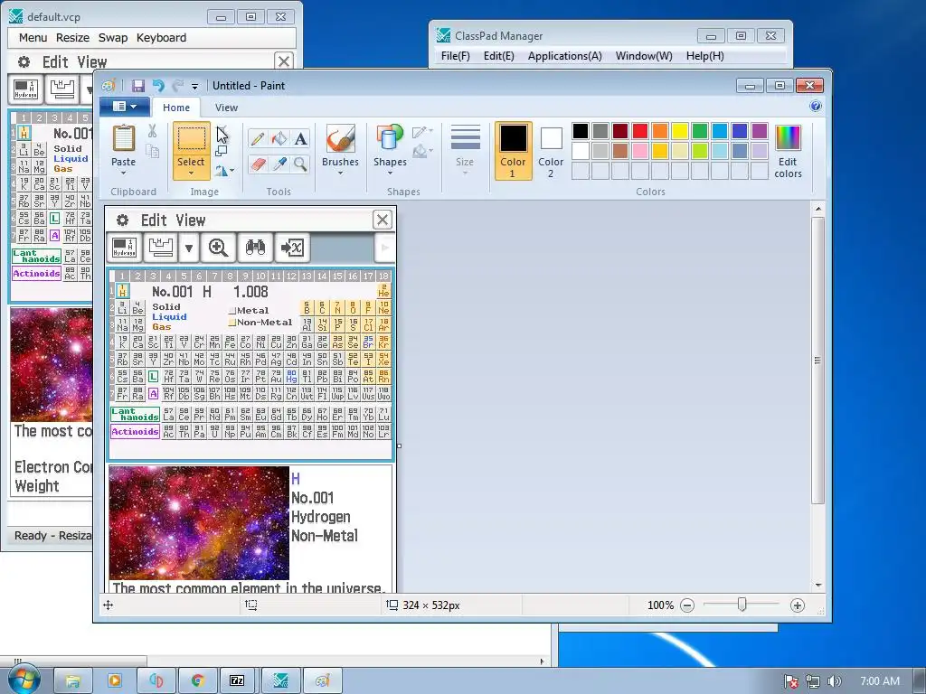Click Swap in the default.vcp window
926x694 pixels.
click(x=113, y=38)
